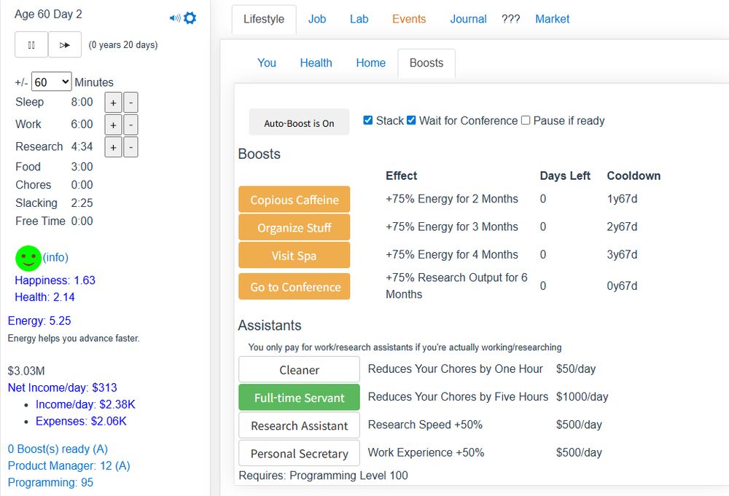Uncheck the Stack checkbox
Screen dimensions: 729x496
click(x=368, y=120)
